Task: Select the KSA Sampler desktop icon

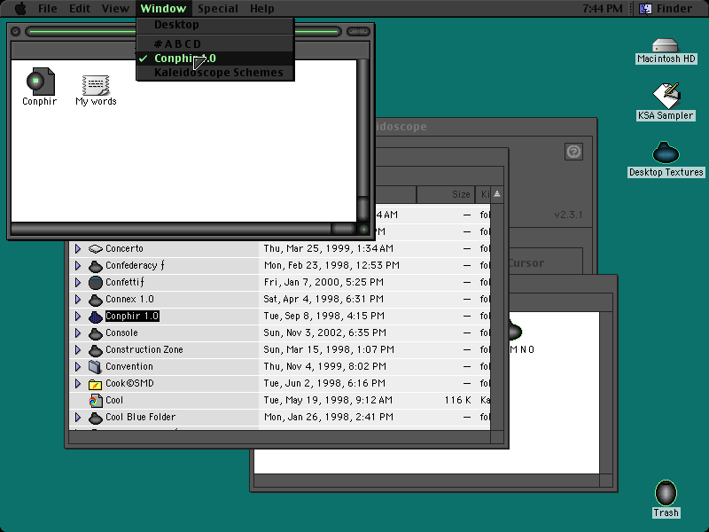Action: point(666,95)
